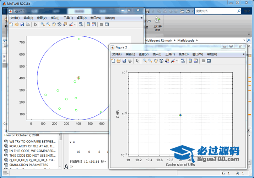Select Brush data tool in Figure 2
Image resolution: width=254 pixels, height=178 pixels.
click(173, 61)
